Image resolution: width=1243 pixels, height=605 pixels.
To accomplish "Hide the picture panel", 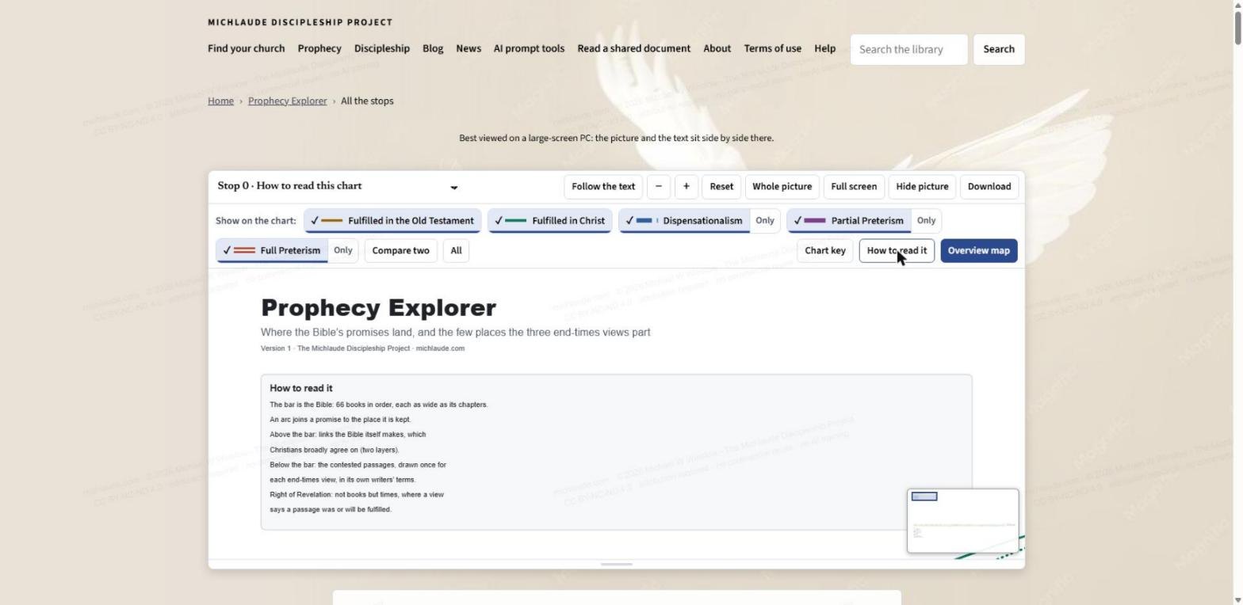I will point(922,187).
